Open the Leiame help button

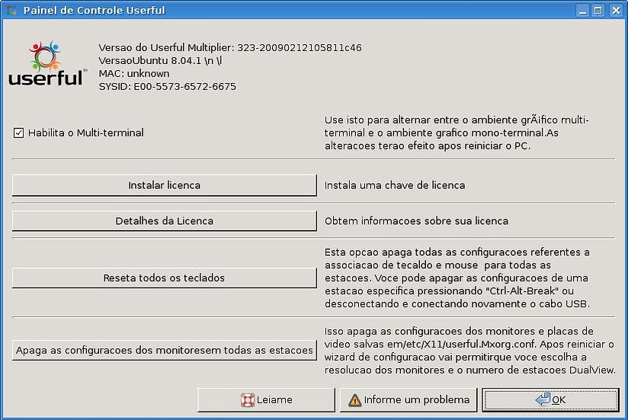(x=266, y=399)
